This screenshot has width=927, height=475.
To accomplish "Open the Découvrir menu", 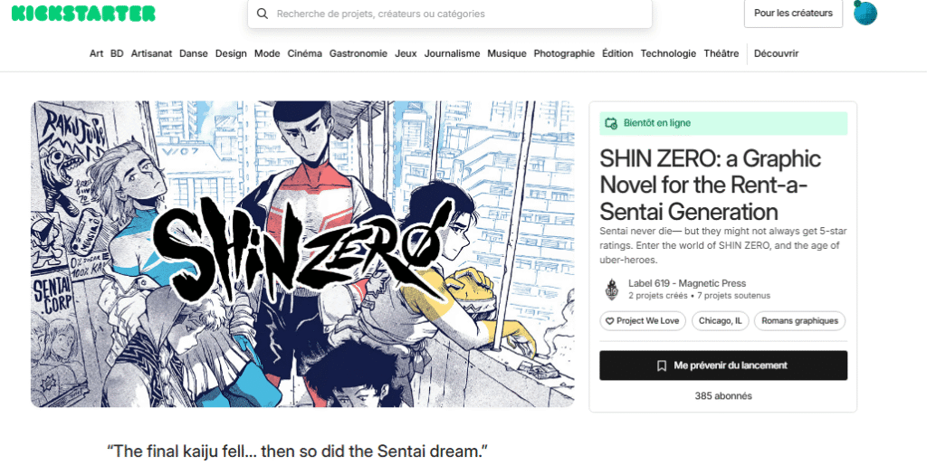I will point(776,53).
